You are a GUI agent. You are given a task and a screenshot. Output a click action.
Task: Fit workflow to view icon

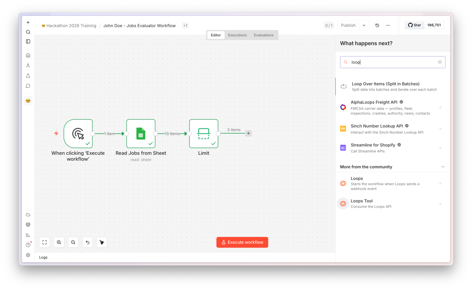[x=44, y=242]
